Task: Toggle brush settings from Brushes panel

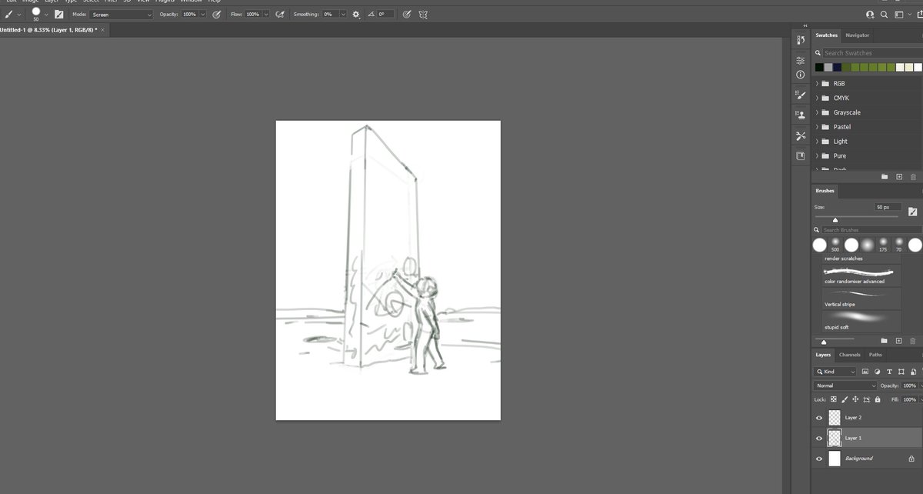Action: (913, 212)
